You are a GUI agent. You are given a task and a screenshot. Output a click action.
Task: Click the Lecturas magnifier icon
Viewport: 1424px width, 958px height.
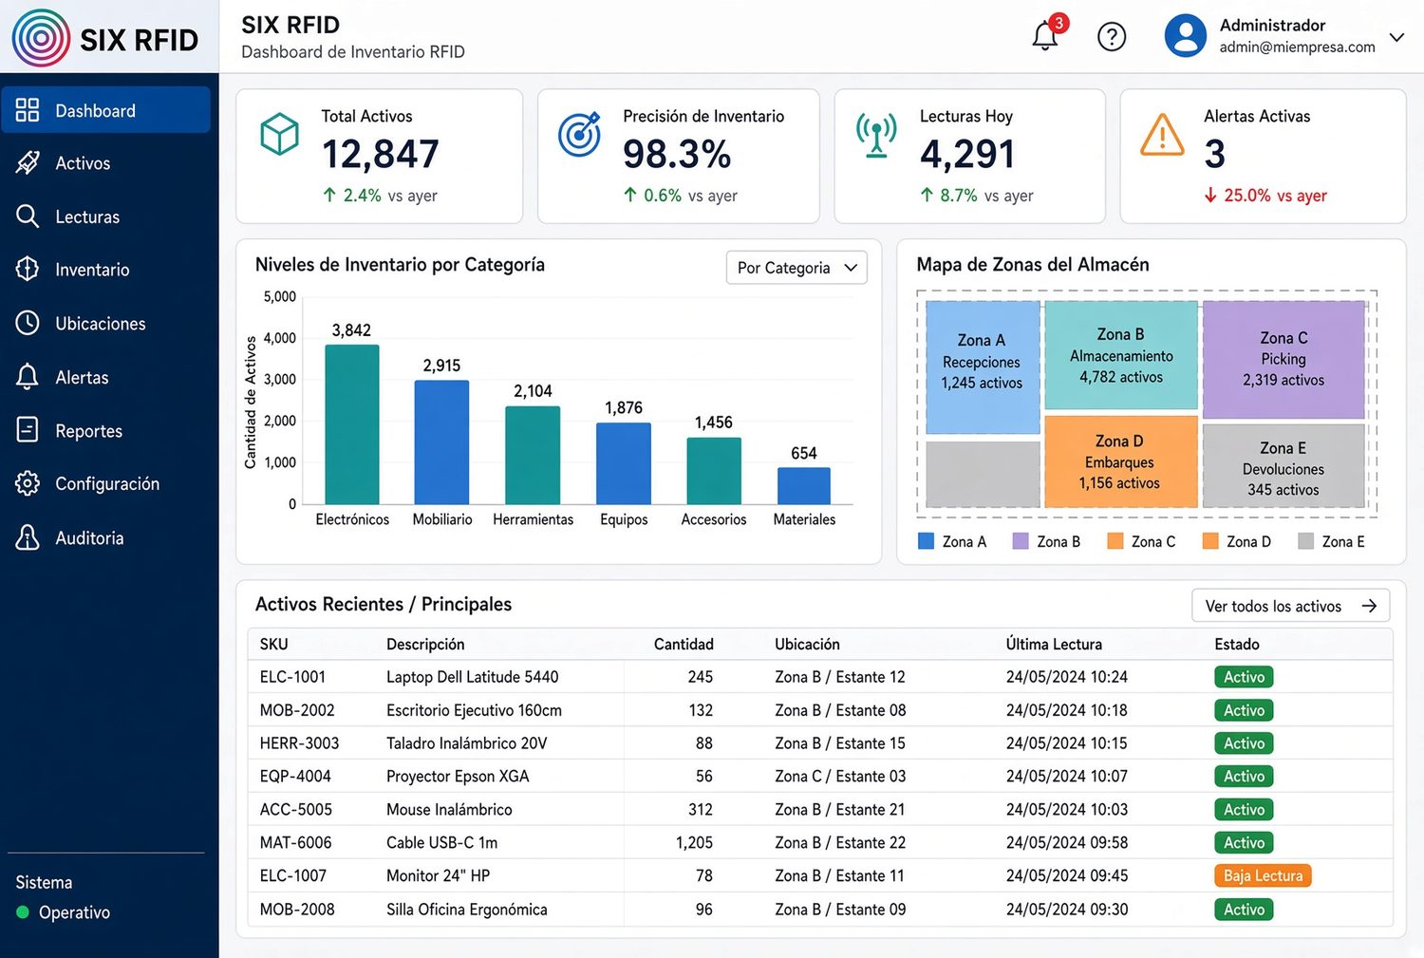click(x=28, y=216)
